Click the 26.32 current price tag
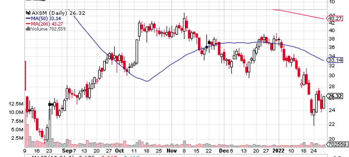 coord(335,97)
